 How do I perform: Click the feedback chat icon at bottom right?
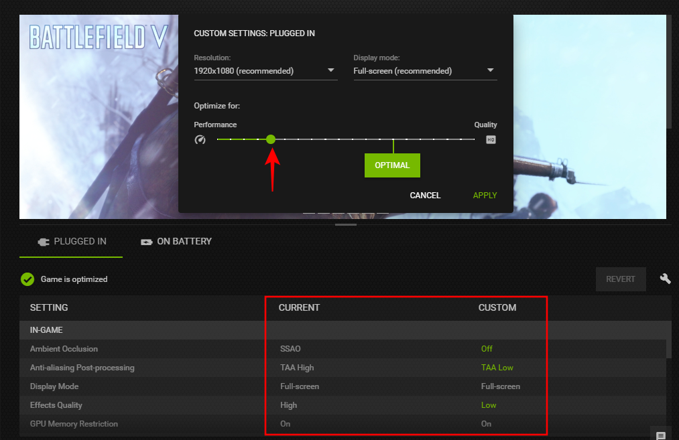(660, 435)
